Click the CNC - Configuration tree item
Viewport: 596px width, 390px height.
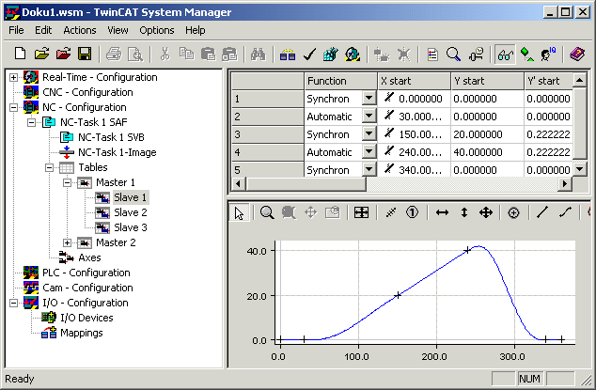pyautogui.click(x=87, y=92)
